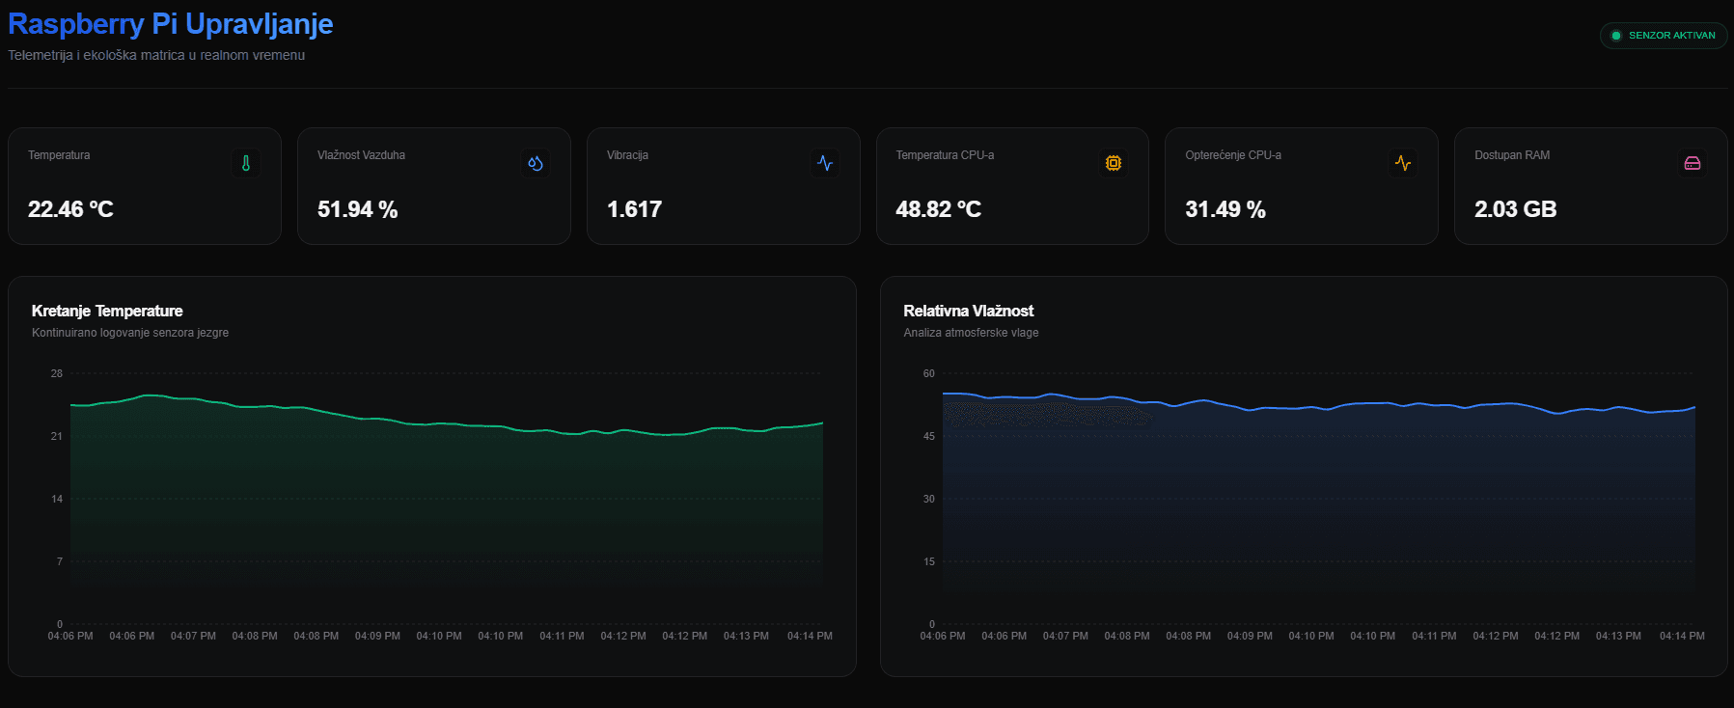Click the 21 y-axis label in temperature chart
The image size is (1734, 708).
(x=57, y=436)
